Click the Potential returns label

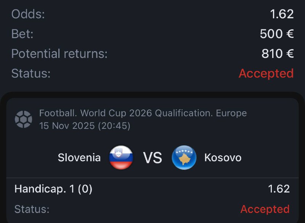click(x=59, y=54)
